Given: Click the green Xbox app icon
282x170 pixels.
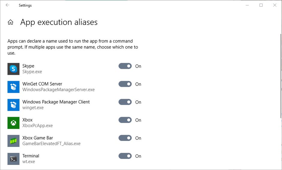Looking at the screenshot, I should (13, 123).
